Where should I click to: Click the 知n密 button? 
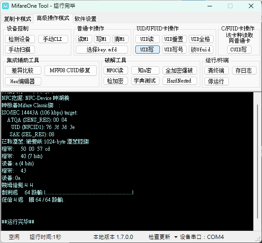[x=145, y=70]
